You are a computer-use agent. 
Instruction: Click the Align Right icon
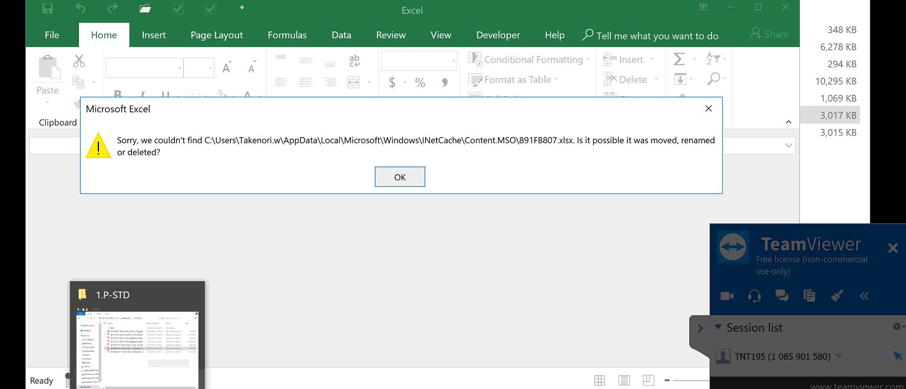click(330, 82)
